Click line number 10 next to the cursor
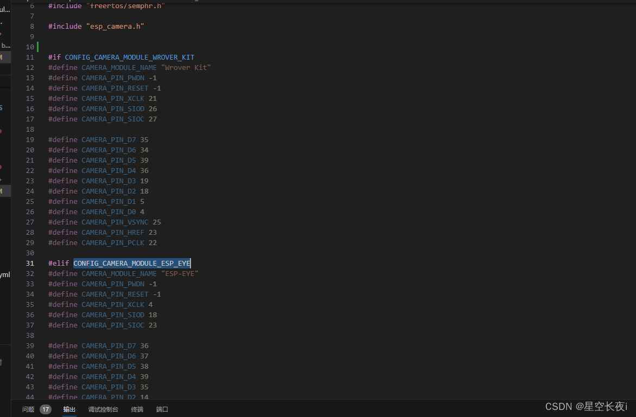Image resolution: width=636 pixels, height=417 pixels. coord(29,47)
